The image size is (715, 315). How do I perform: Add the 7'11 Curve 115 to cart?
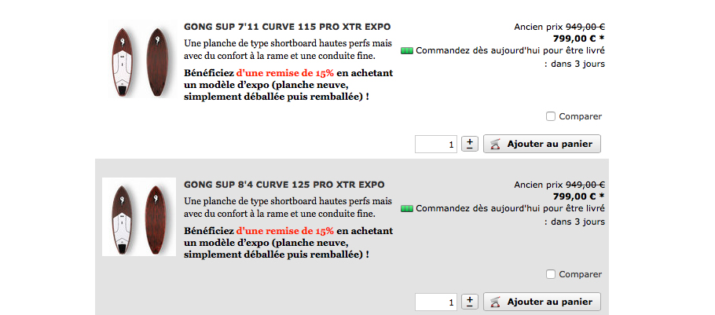point(541,144)
